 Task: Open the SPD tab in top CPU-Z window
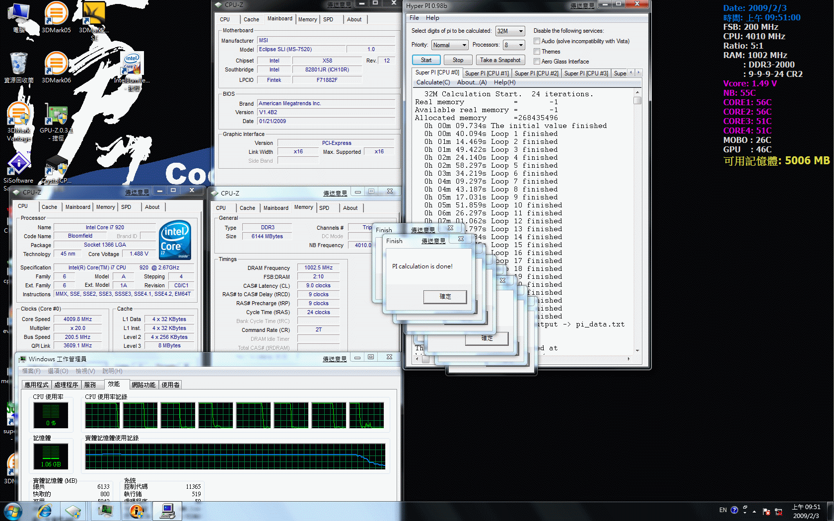click(328, 19)
